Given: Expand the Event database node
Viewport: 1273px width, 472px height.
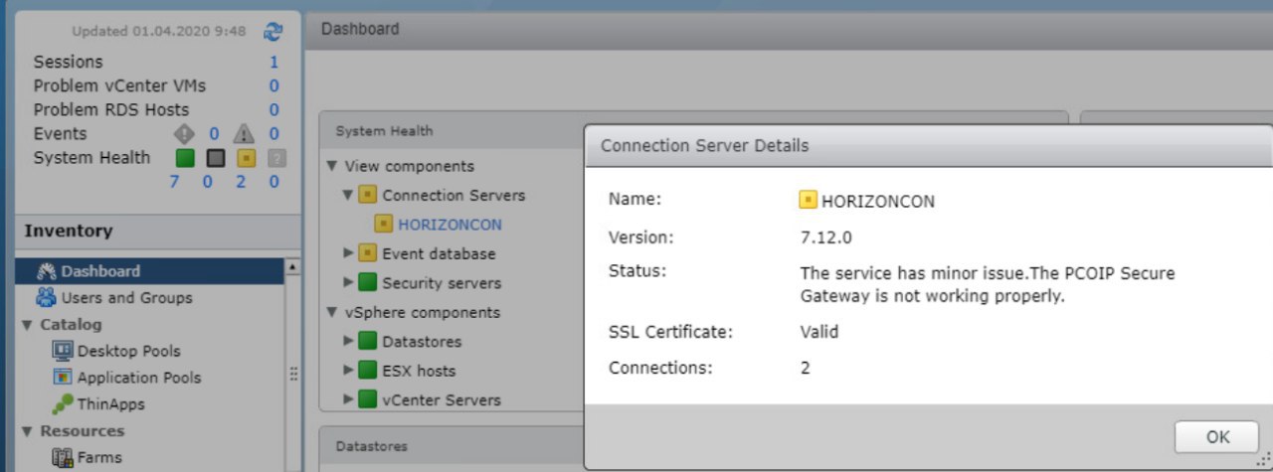Looking at the screenshot, I should click(348, 253).
